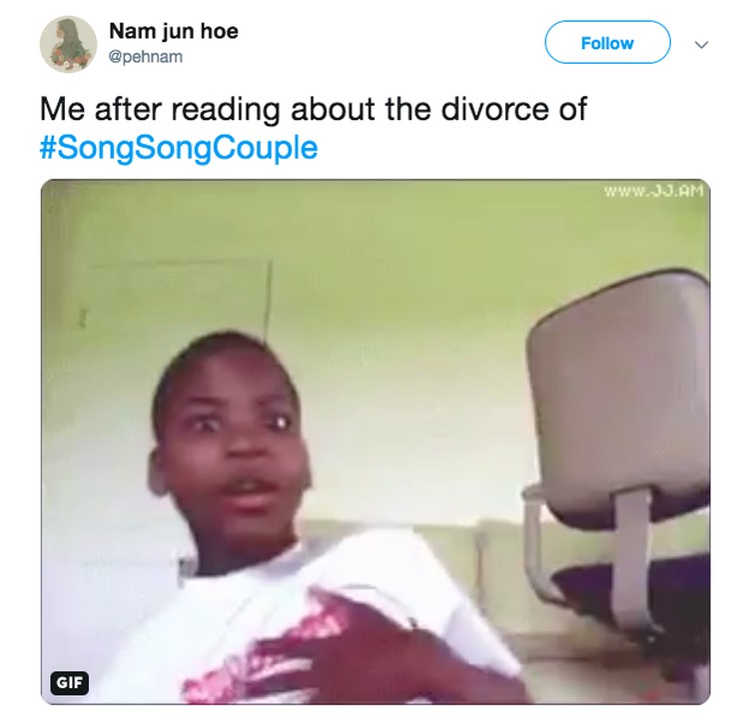This screenshot has height=717, width=749.
Task: Click the chair's metal stem in the GIF
Action: pos(634,559)
